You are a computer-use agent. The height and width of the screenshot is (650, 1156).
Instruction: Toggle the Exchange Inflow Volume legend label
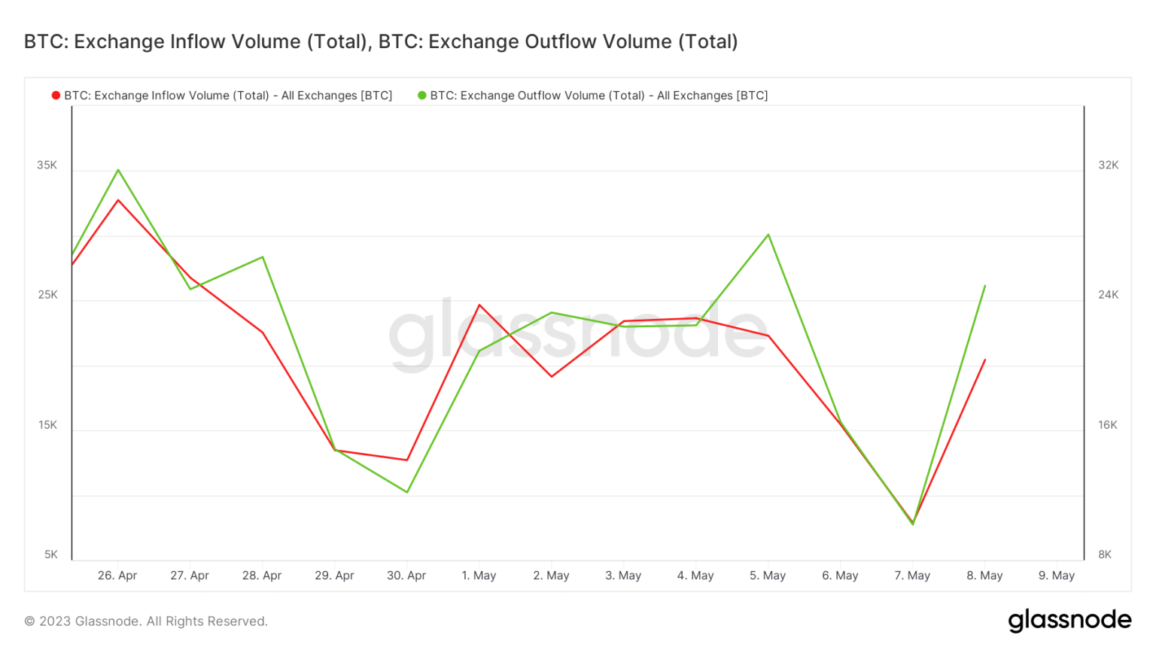(x=228, y=96)
